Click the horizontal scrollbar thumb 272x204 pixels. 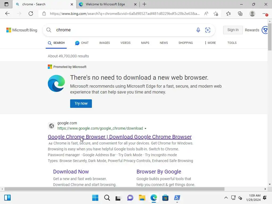tap(114, 189)
